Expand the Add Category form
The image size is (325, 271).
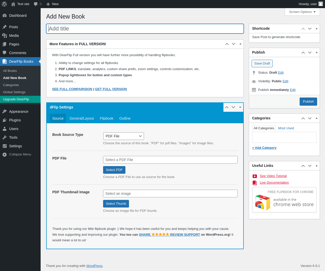(264, 148)
